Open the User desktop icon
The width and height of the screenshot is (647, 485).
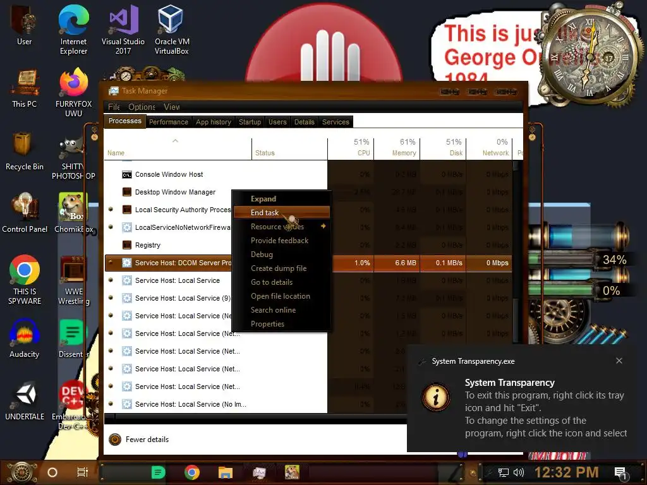[25, 25]
